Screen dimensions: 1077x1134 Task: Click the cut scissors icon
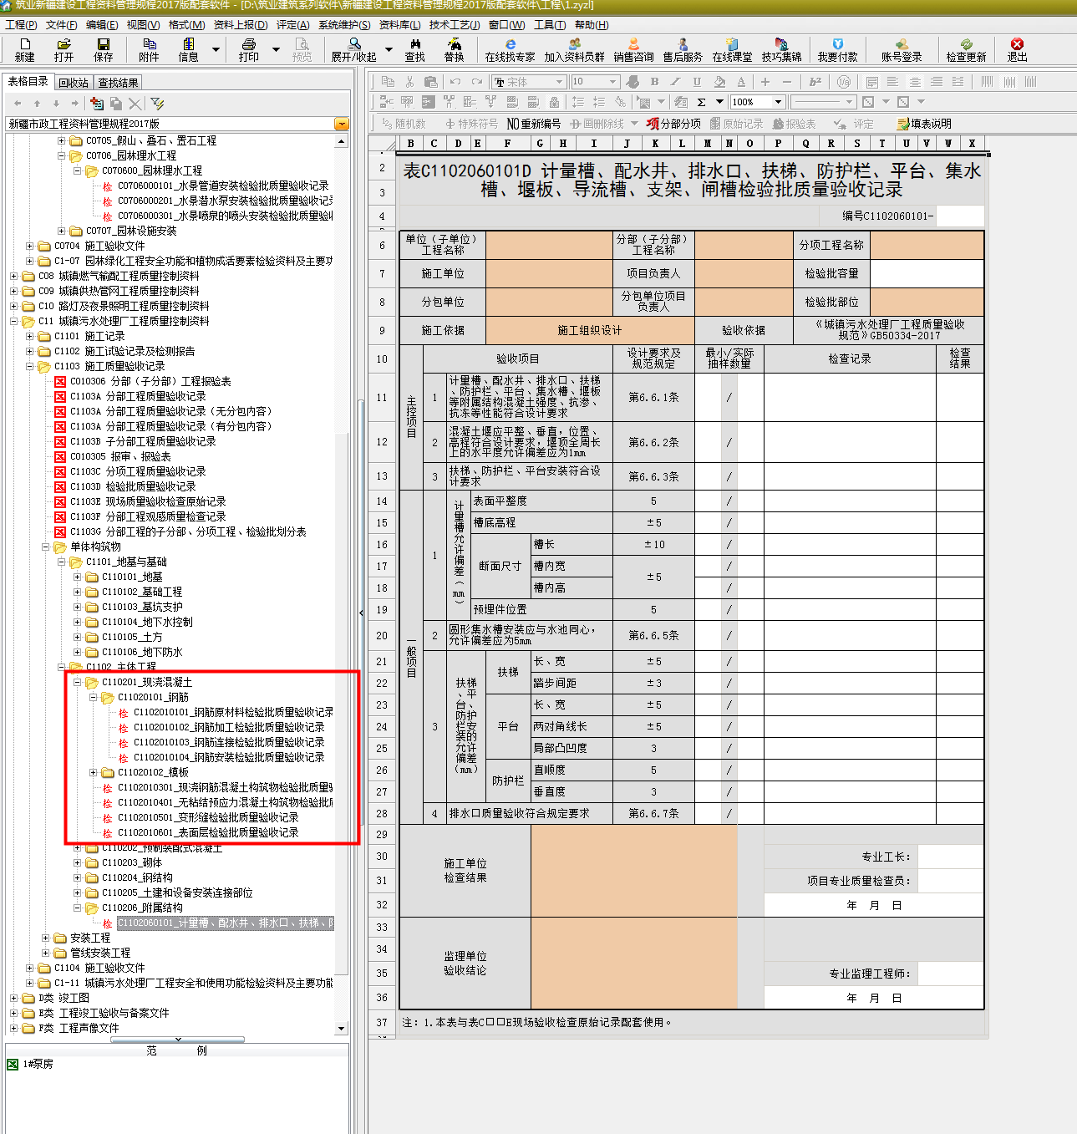click(409, 82)
